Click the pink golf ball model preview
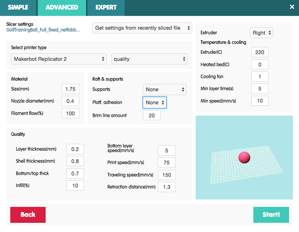Viewport: 299px width, 232px height. tap(244, 157)
